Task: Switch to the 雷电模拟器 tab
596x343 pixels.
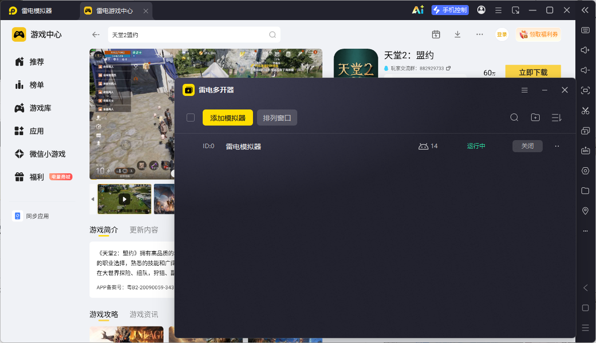Action: pyautogui.click(x=30, y=11)
